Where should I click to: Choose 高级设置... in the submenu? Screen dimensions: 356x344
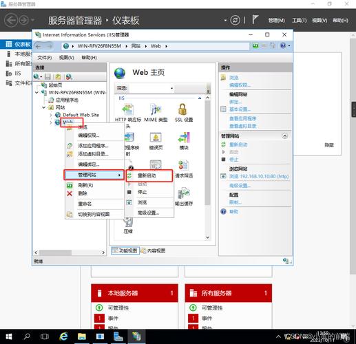[149, 213]
